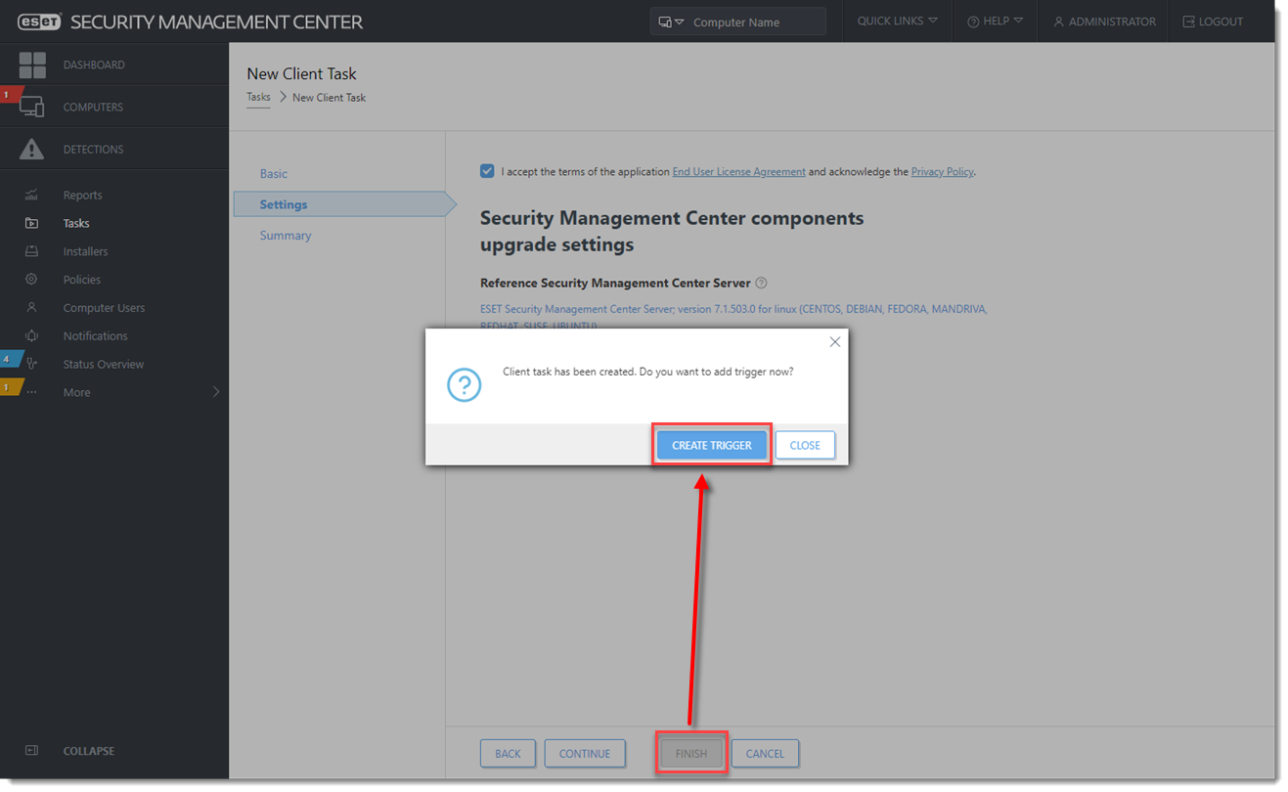Open Privacy Policy link

[x=943, y=172]
